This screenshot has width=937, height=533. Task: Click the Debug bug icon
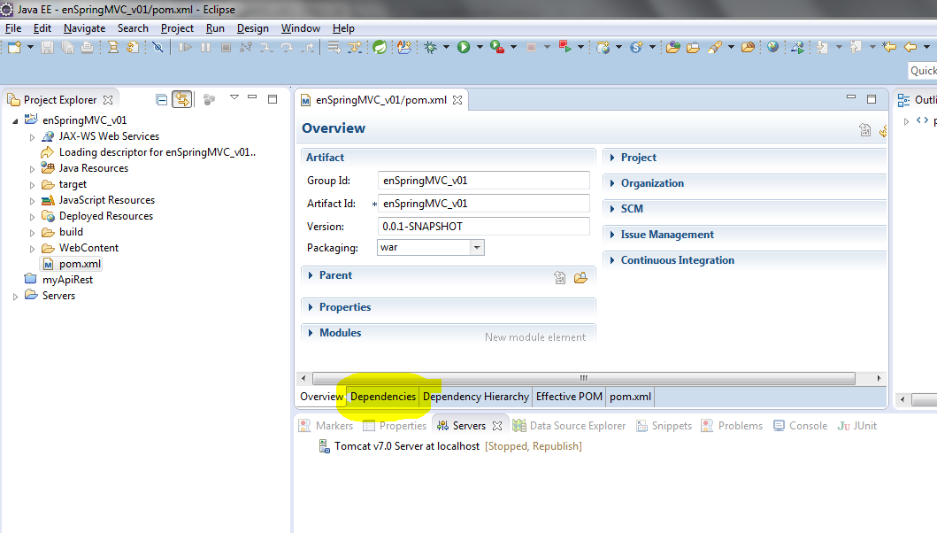point(430,47)
